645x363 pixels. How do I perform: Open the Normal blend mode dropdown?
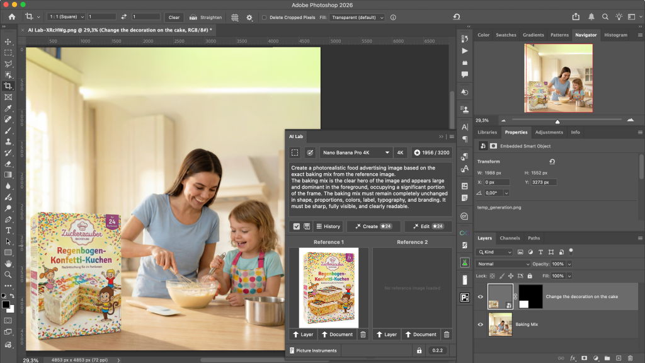coord(503,264)
